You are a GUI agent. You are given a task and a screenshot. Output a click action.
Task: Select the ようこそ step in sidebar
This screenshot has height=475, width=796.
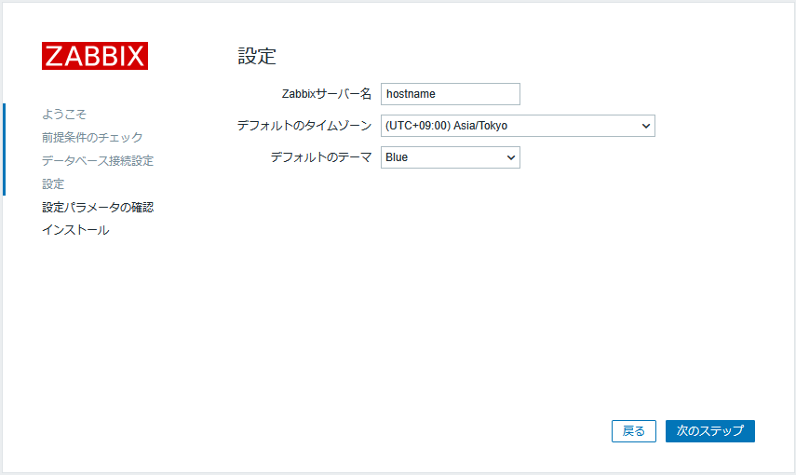pos(64,115)
